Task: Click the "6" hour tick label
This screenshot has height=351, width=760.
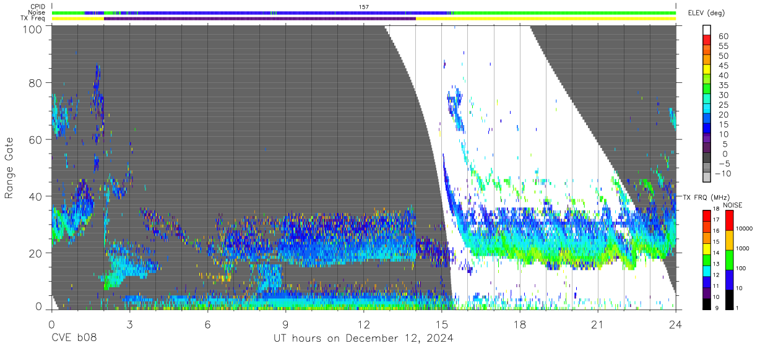Action: [x=207, y=324]
